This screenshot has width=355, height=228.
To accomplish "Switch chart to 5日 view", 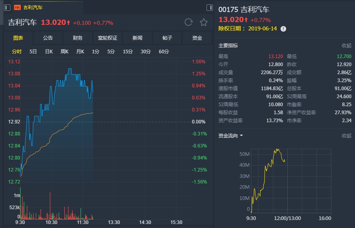I will pos(33,51).
